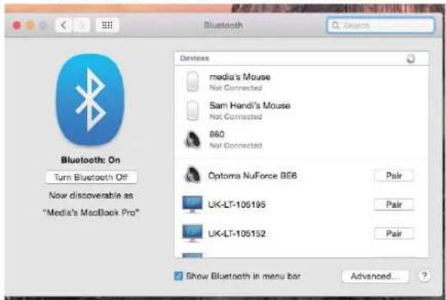Select the UK-LT-105195 name
This screenshot has height=300, width=446.
click(236, 205)
